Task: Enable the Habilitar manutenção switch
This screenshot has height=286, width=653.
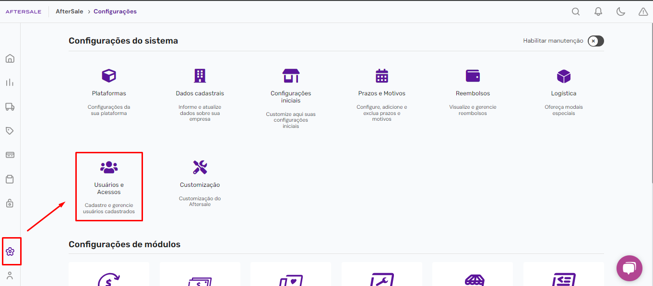Action: click(x=596, y=41)
